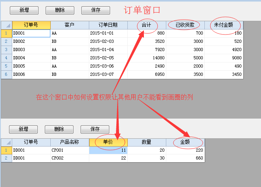
Task: Click the 客户 column header
Action: 70,25
